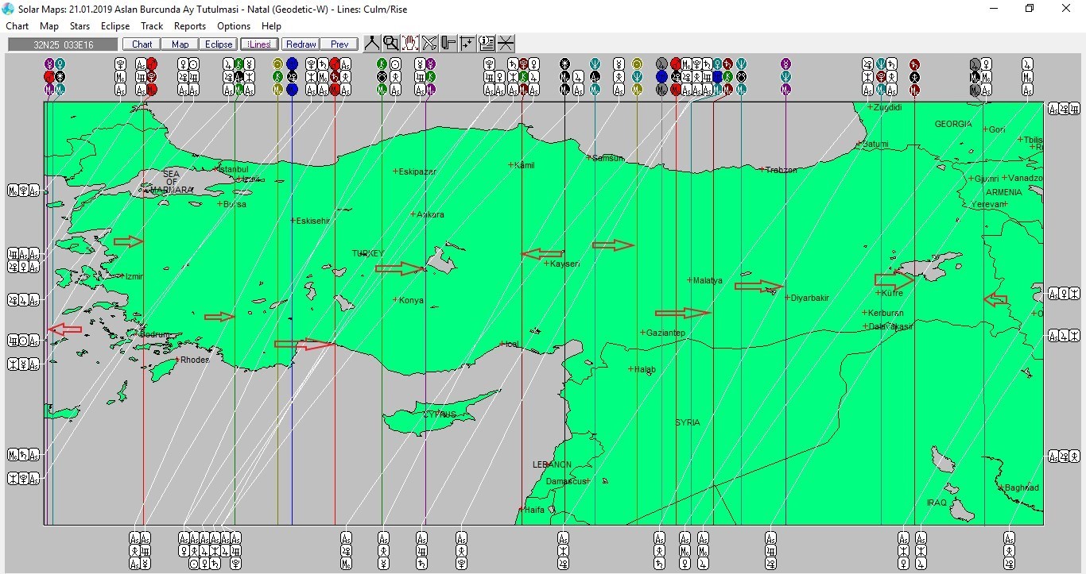Open the Stars menu
This screenshot has width=1086, height=574.
coord(80,26)
